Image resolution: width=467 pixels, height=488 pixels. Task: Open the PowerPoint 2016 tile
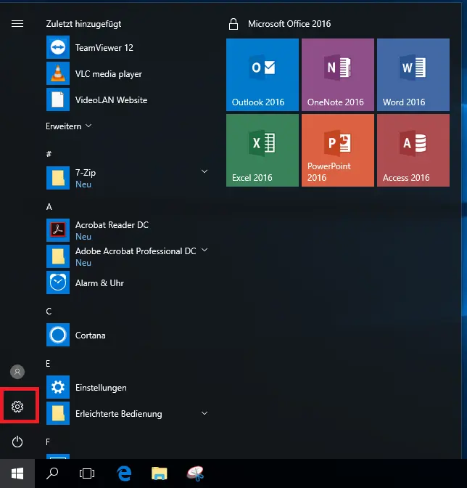[337, 150]
